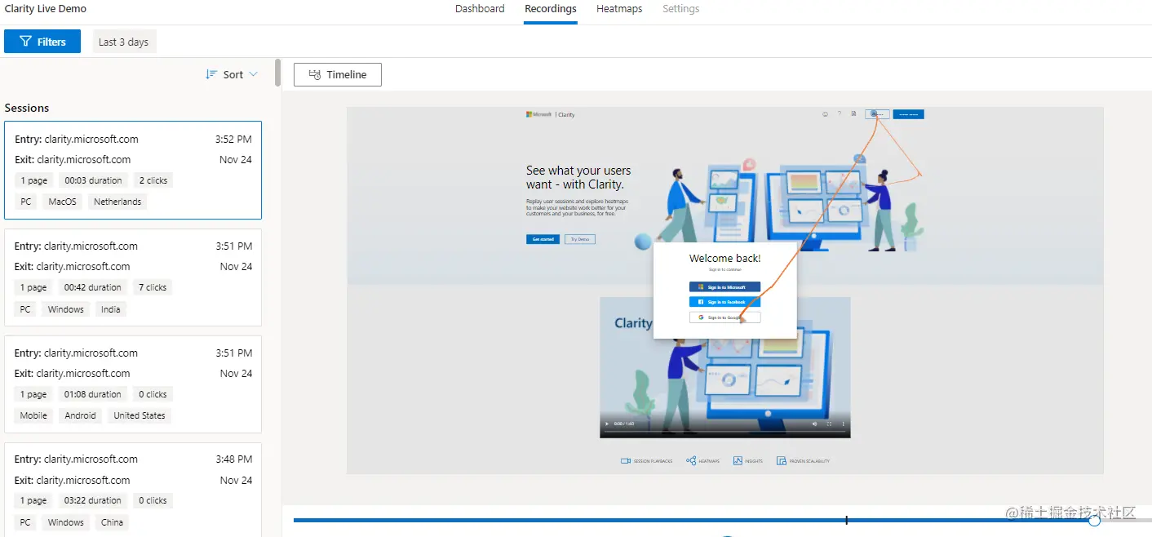Click the black marker on playback timeline

click(846, 520)
